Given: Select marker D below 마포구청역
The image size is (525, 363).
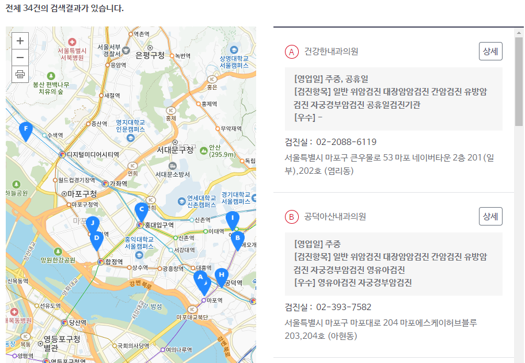Looking at the screenshot, I should click(97, 236).
